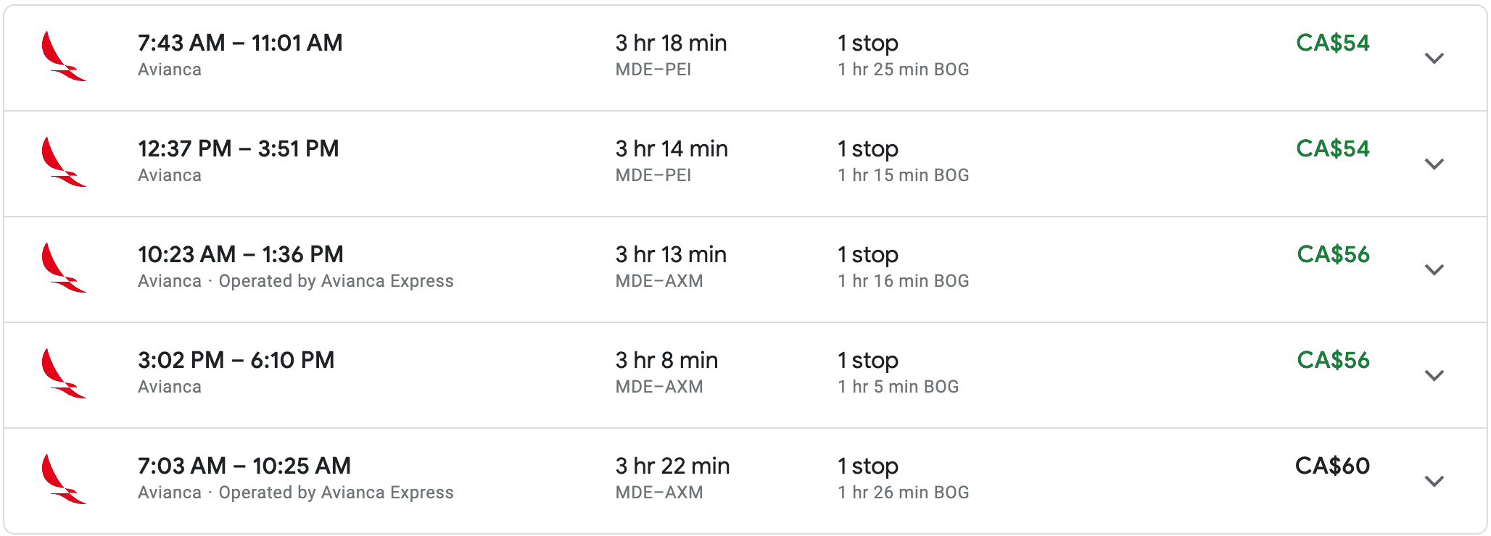1491x536 pixels.
Task: Click the 10:23 AM – 1:36 PM time text
Action: tap(240, 254)
